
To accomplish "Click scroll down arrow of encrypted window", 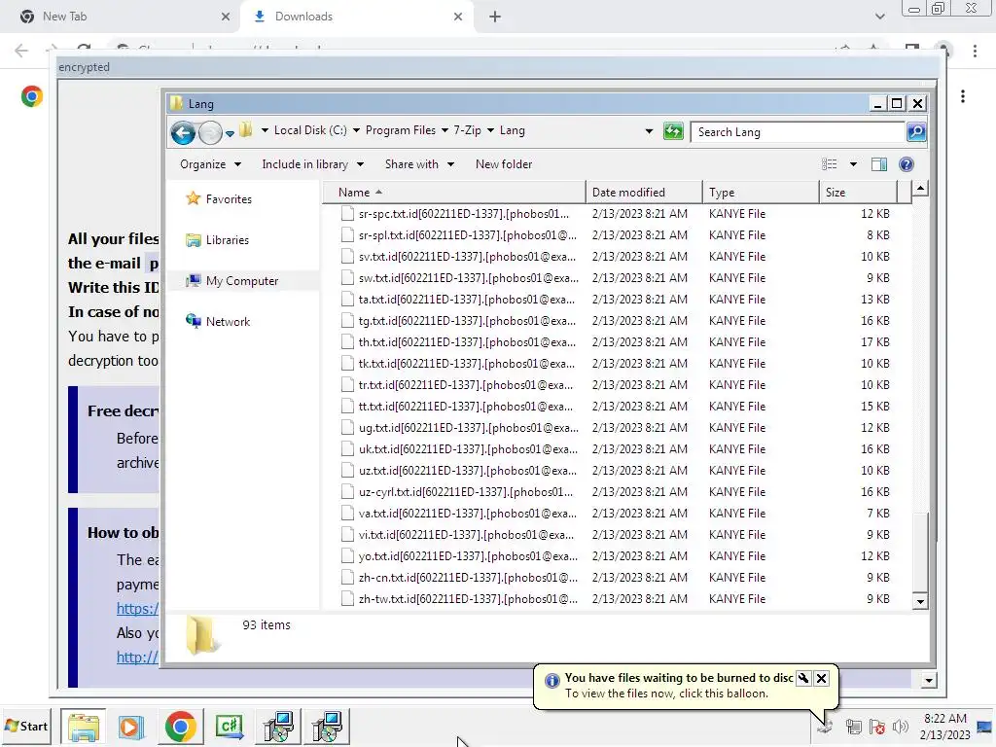I will (928, 680).
